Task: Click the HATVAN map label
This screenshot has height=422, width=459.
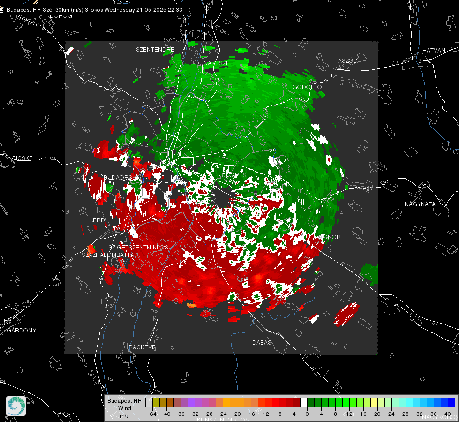Action: (434, 50)
